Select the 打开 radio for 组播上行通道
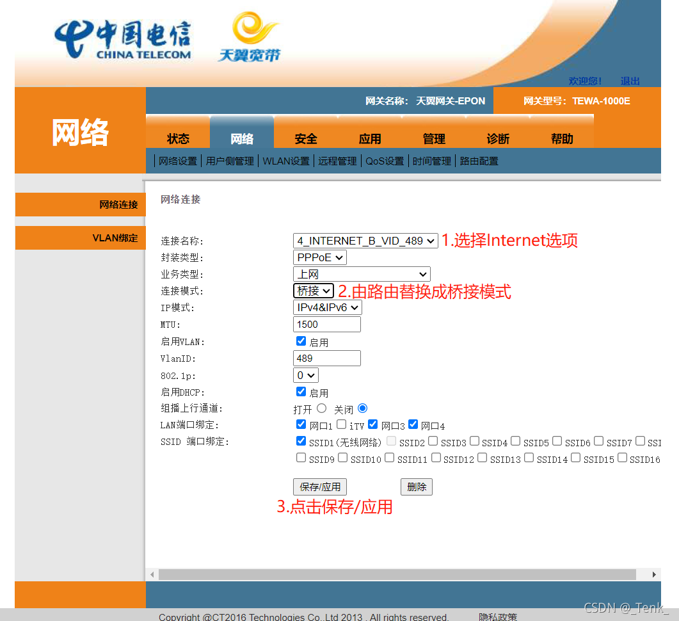 (321, 408)
